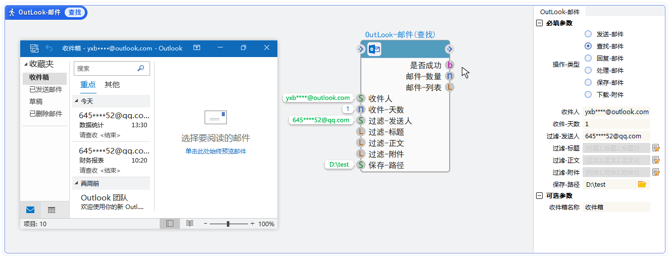The height and width of the screenshot is (258, 670).
Task: Click the folder browse icon for 保存-路径
Action: tap(642, 184)
